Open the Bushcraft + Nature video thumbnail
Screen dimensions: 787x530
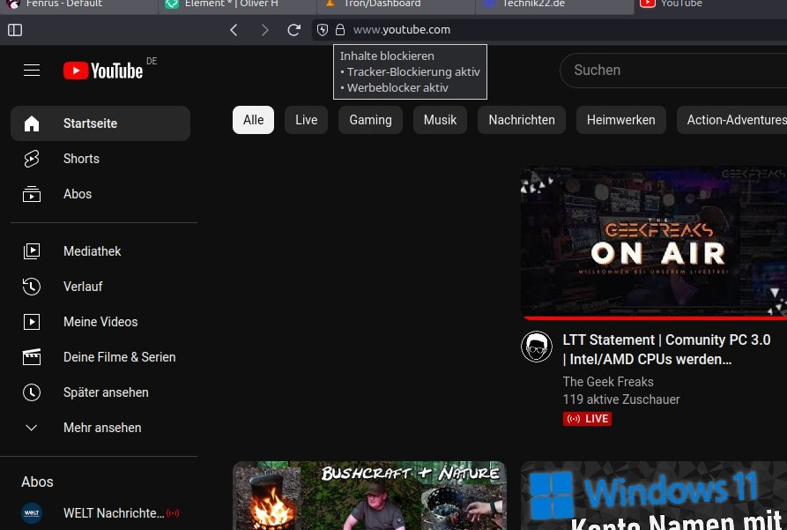coord(369,496)
